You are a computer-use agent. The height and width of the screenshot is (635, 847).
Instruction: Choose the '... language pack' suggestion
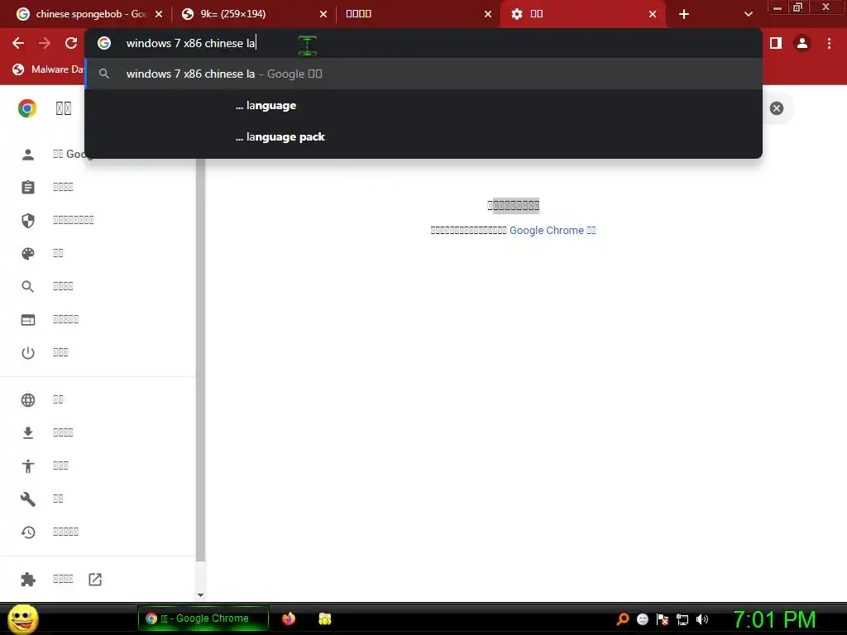point(423,136)
